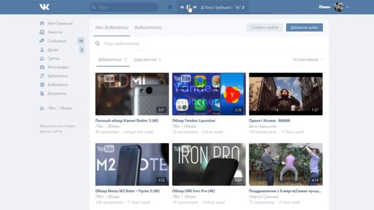Image resolution: width=374 pixels, height=210 pixels.
Task: Click the messages counter badge 10
Action: (x=81, y=41)
